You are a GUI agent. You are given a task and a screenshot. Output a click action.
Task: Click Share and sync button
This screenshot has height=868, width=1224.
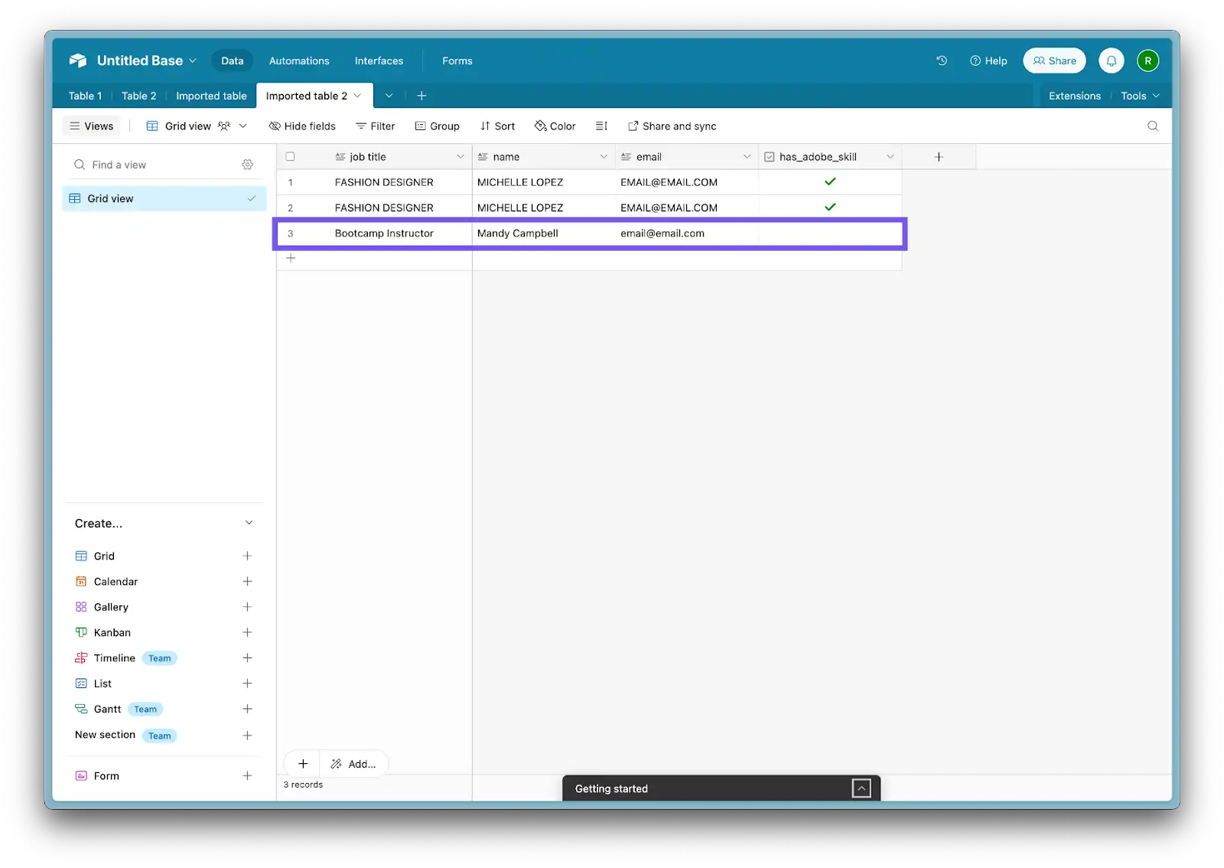672,126
